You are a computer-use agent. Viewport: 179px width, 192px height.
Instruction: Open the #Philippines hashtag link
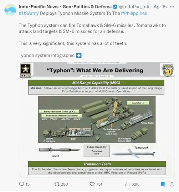[x=134, y=13]
